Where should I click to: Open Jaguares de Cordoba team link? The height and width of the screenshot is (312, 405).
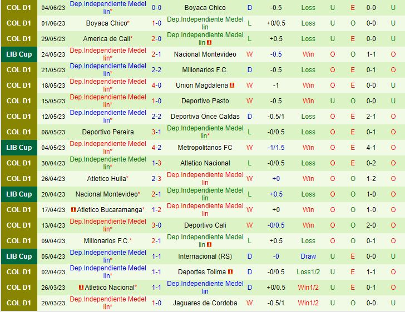pyautogui.click(x=205, y=303)
